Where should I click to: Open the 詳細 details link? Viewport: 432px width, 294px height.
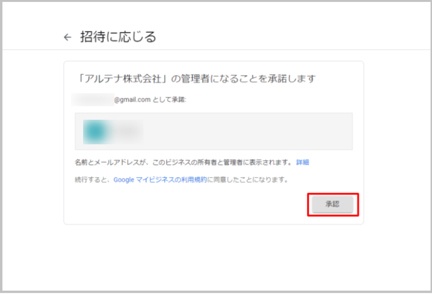(302, 162)
